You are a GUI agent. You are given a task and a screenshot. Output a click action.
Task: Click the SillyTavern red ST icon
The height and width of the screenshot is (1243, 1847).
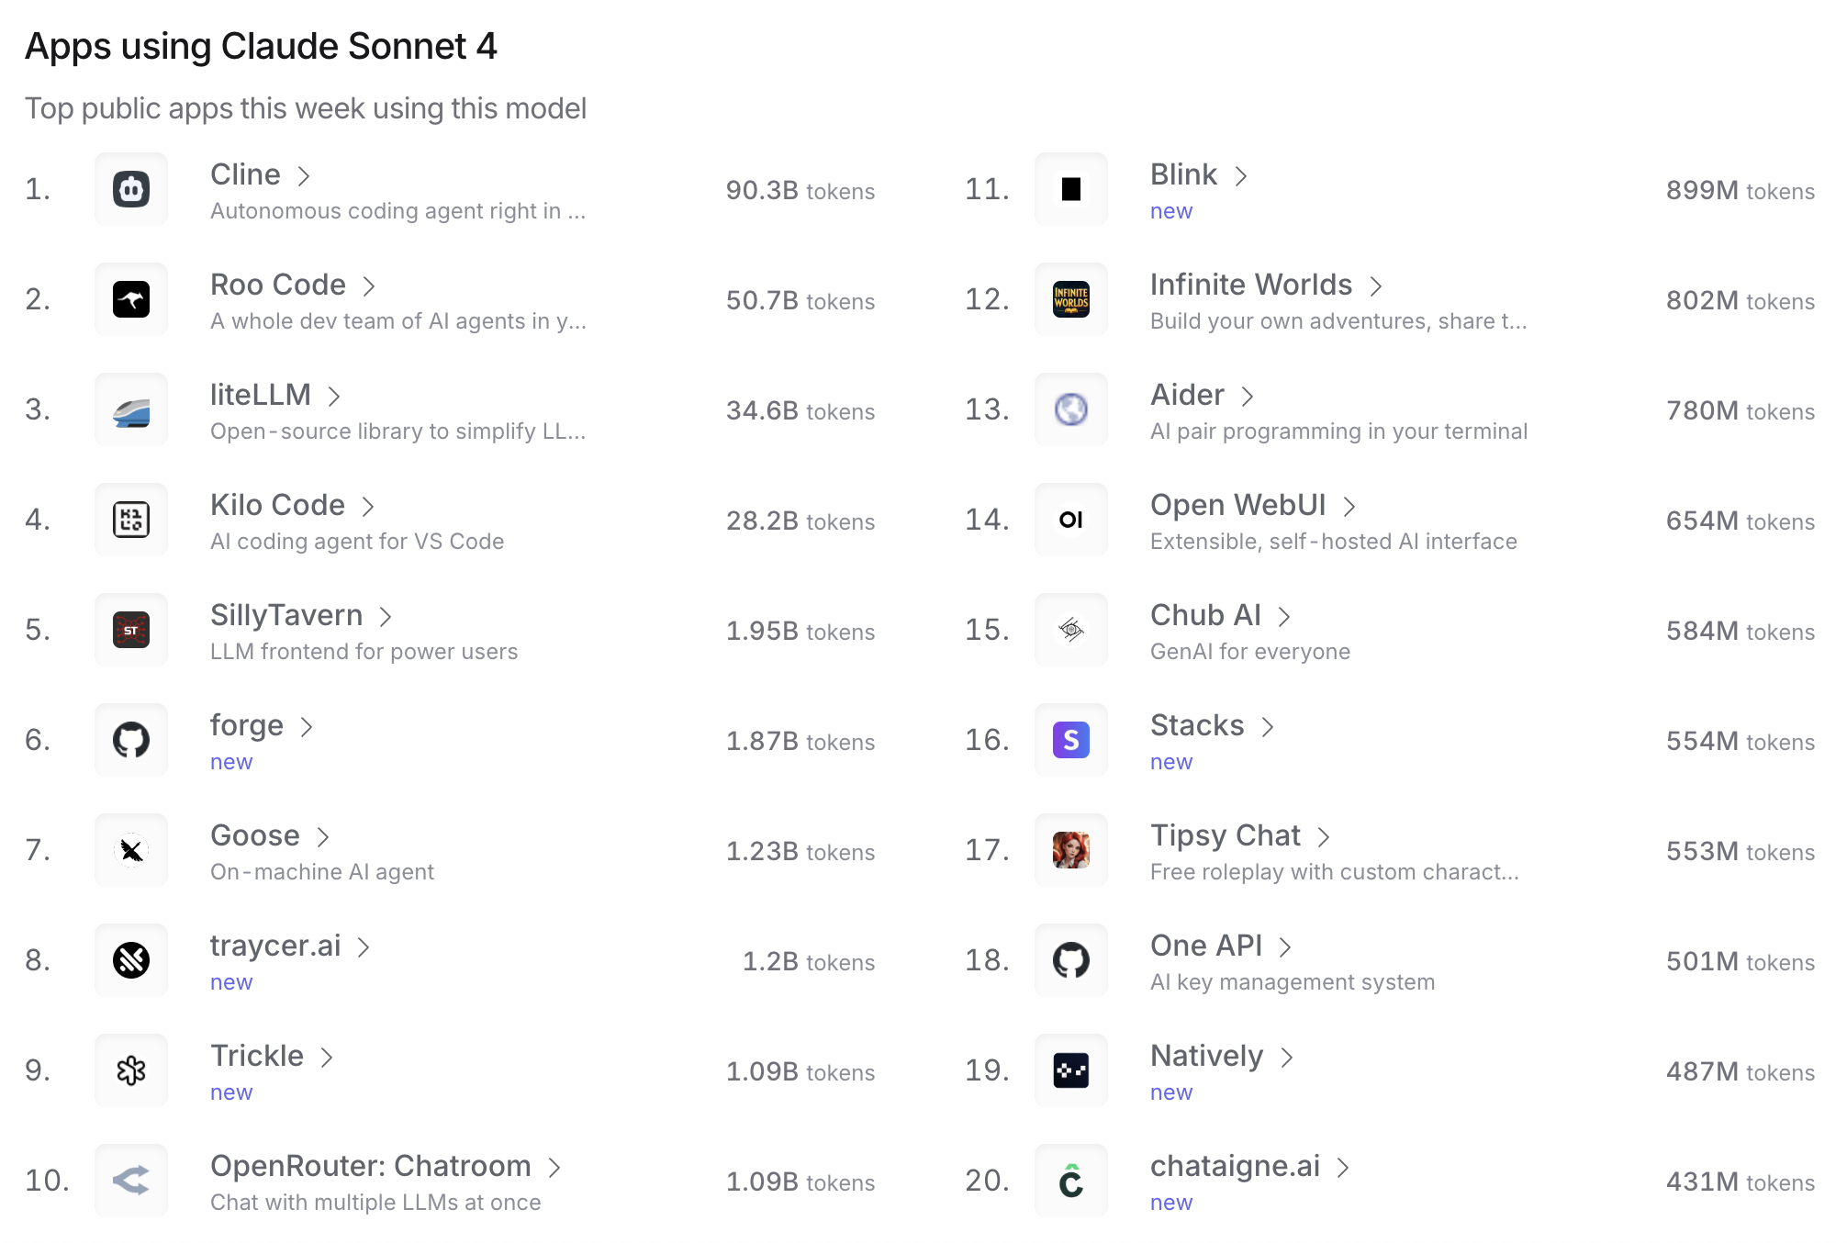[x=131, y=630]
